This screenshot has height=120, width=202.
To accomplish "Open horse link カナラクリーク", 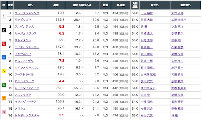I will (x=24, y=81).
